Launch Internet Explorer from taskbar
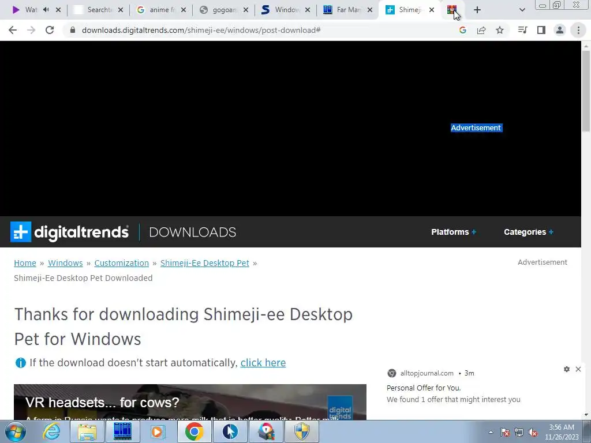The image size is (591, 443). point(51,431)
